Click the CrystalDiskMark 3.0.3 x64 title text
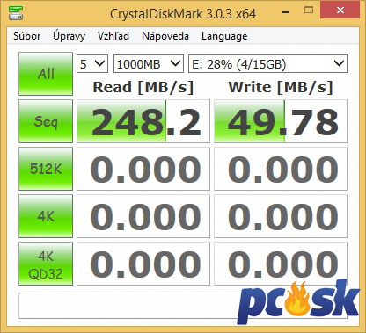This screenshot has height=333, width=366. pyautogui.click(x=183, y=14)
